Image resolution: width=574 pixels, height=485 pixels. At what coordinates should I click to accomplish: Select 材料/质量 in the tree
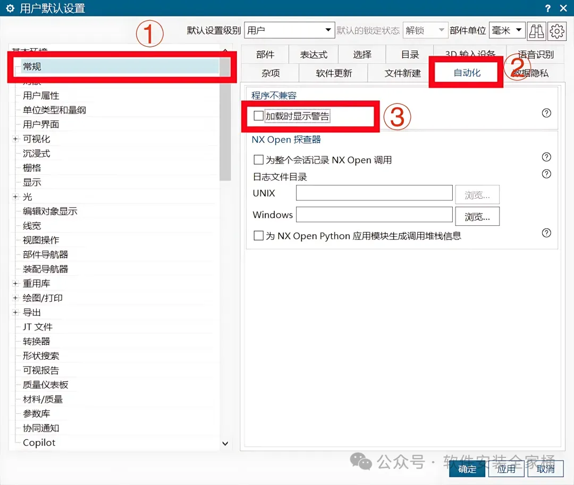pos(43,399)
